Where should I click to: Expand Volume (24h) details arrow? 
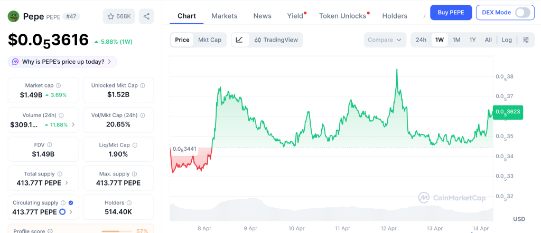[73, 125]
